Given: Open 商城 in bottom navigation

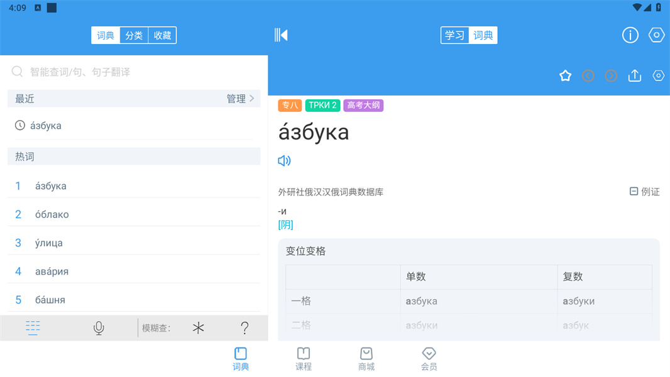Looking at the screenshot, I should click(x=366, y=359).
